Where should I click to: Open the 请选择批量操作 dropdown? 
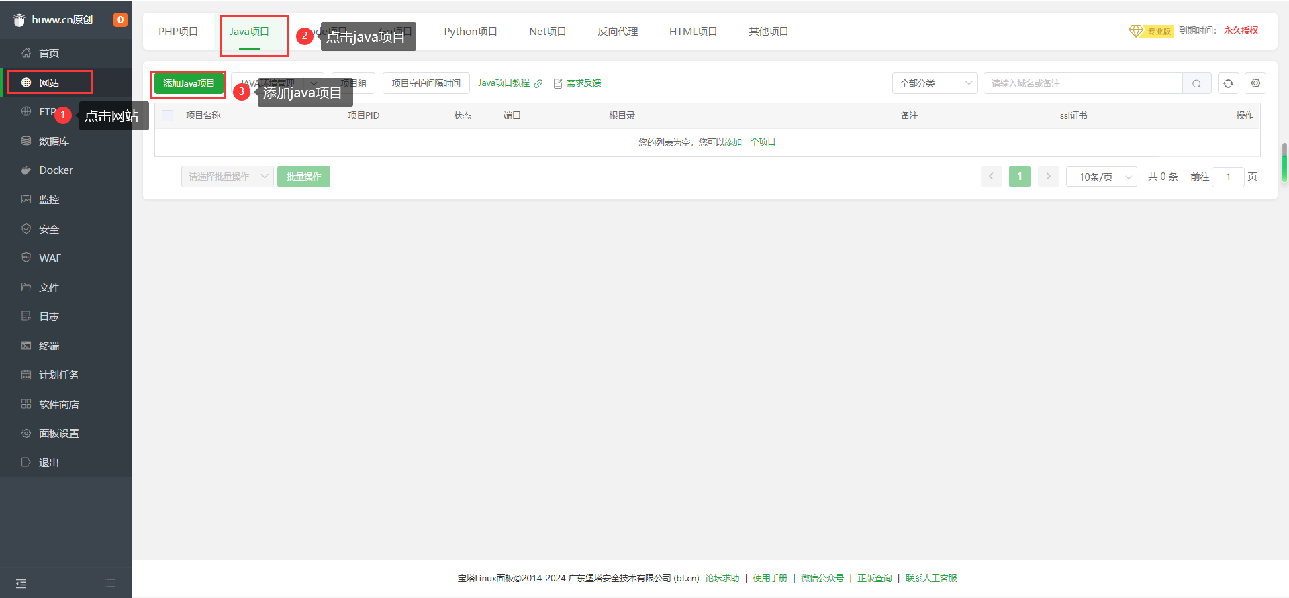227,177
